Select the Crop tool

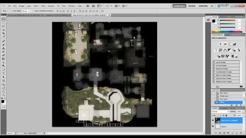coord(3,33)
